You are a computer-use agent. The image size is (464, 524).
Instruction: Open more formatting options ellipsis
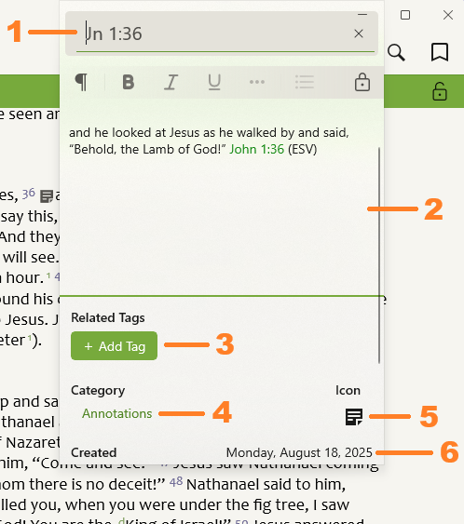[257, 82]
